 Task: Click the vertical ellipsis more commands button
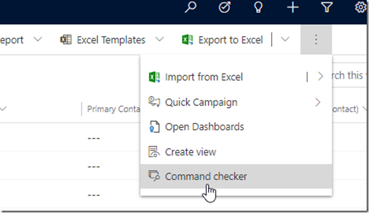point(316,40)
